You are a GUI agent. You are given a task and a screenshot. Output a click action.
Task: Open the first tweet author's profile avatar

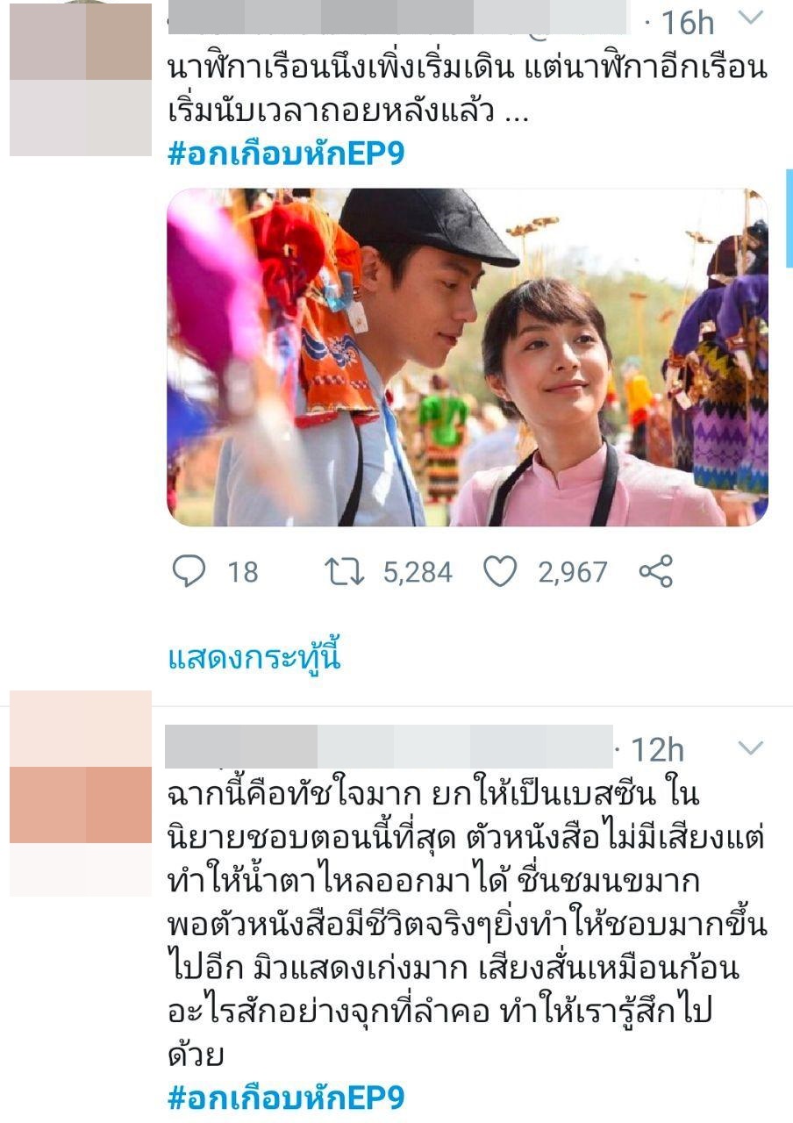(x=81, y=79)
